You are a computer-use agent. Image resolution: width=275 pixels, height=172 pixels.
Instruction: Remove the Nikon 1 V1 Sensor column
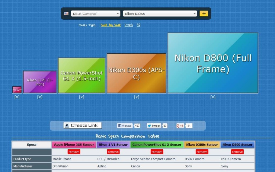[x=113, y=152]
